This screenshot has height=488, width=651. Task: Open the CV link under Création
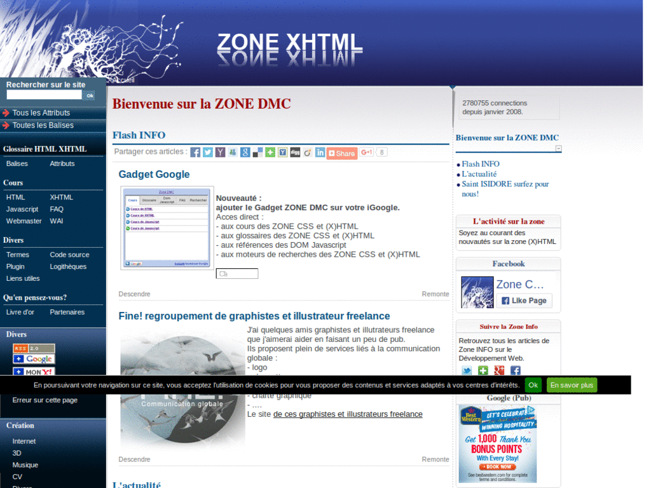pos(17,477)
